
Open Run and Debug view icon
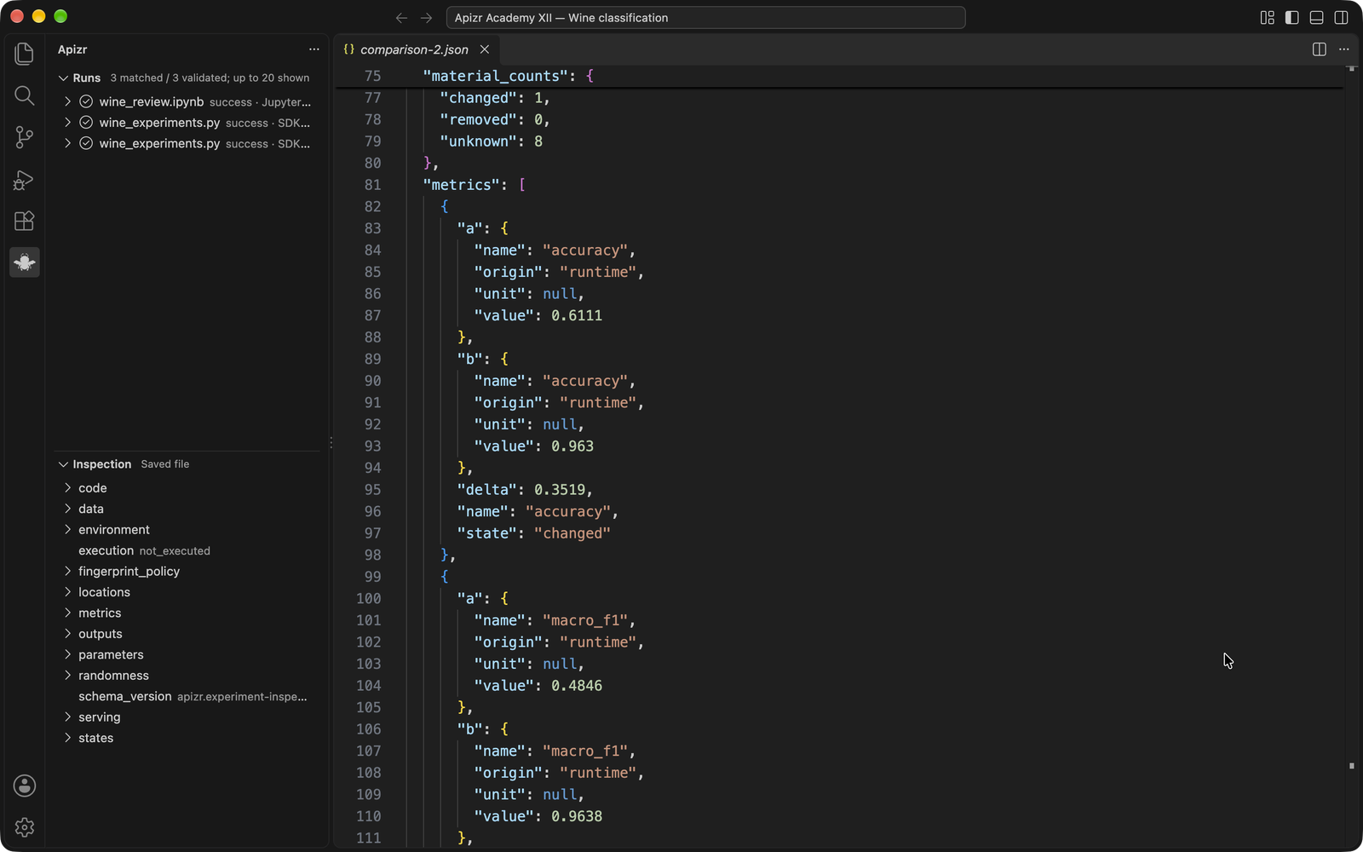pyautogui.click(x=24, y=179)
